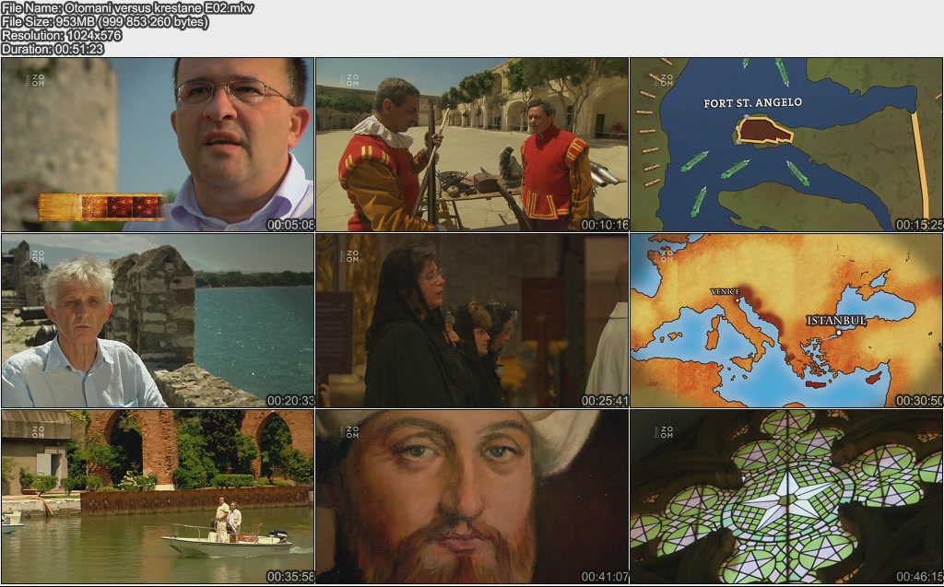Viewport: 944px width, 587px height.
Task: Click the File Name text line
Action: point(127,8)
